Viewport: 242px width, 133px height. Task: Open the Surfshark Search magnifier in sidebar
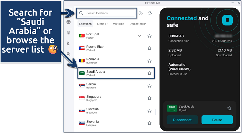[69, 54]
